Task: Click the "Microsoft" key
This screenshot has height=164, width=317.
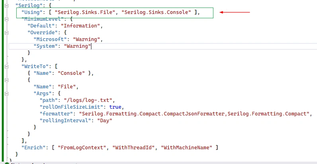Action: click(50, 39)
